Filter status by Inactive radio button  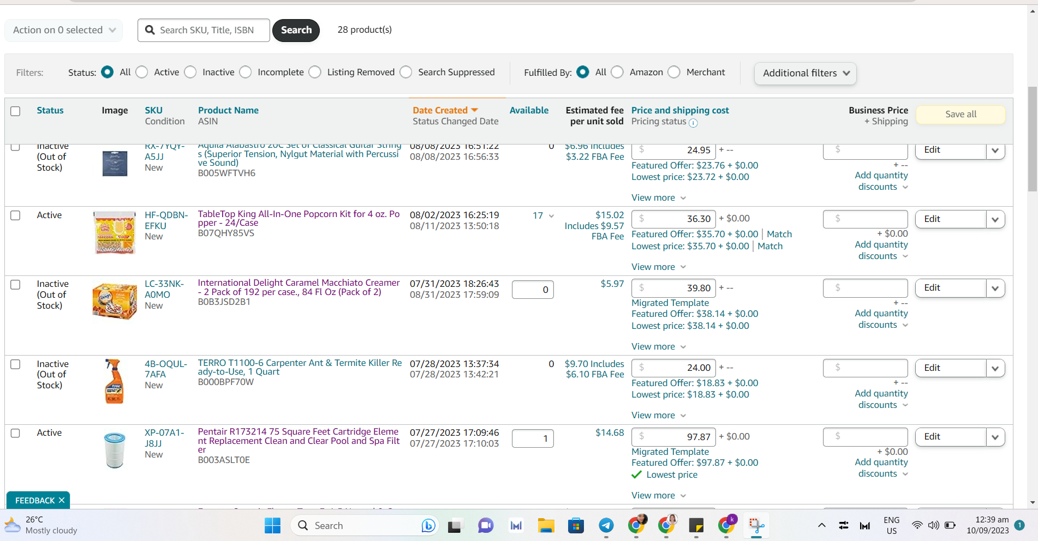coord(190,72)
